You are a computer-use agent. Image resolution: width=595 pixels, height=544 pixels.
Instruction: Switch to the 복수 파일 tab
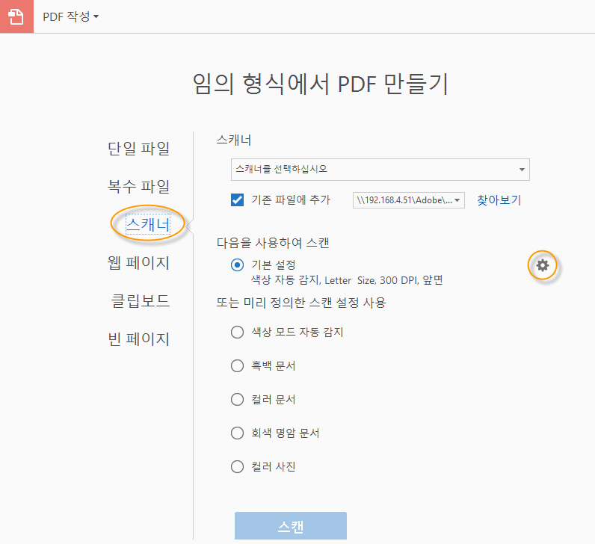139,186
